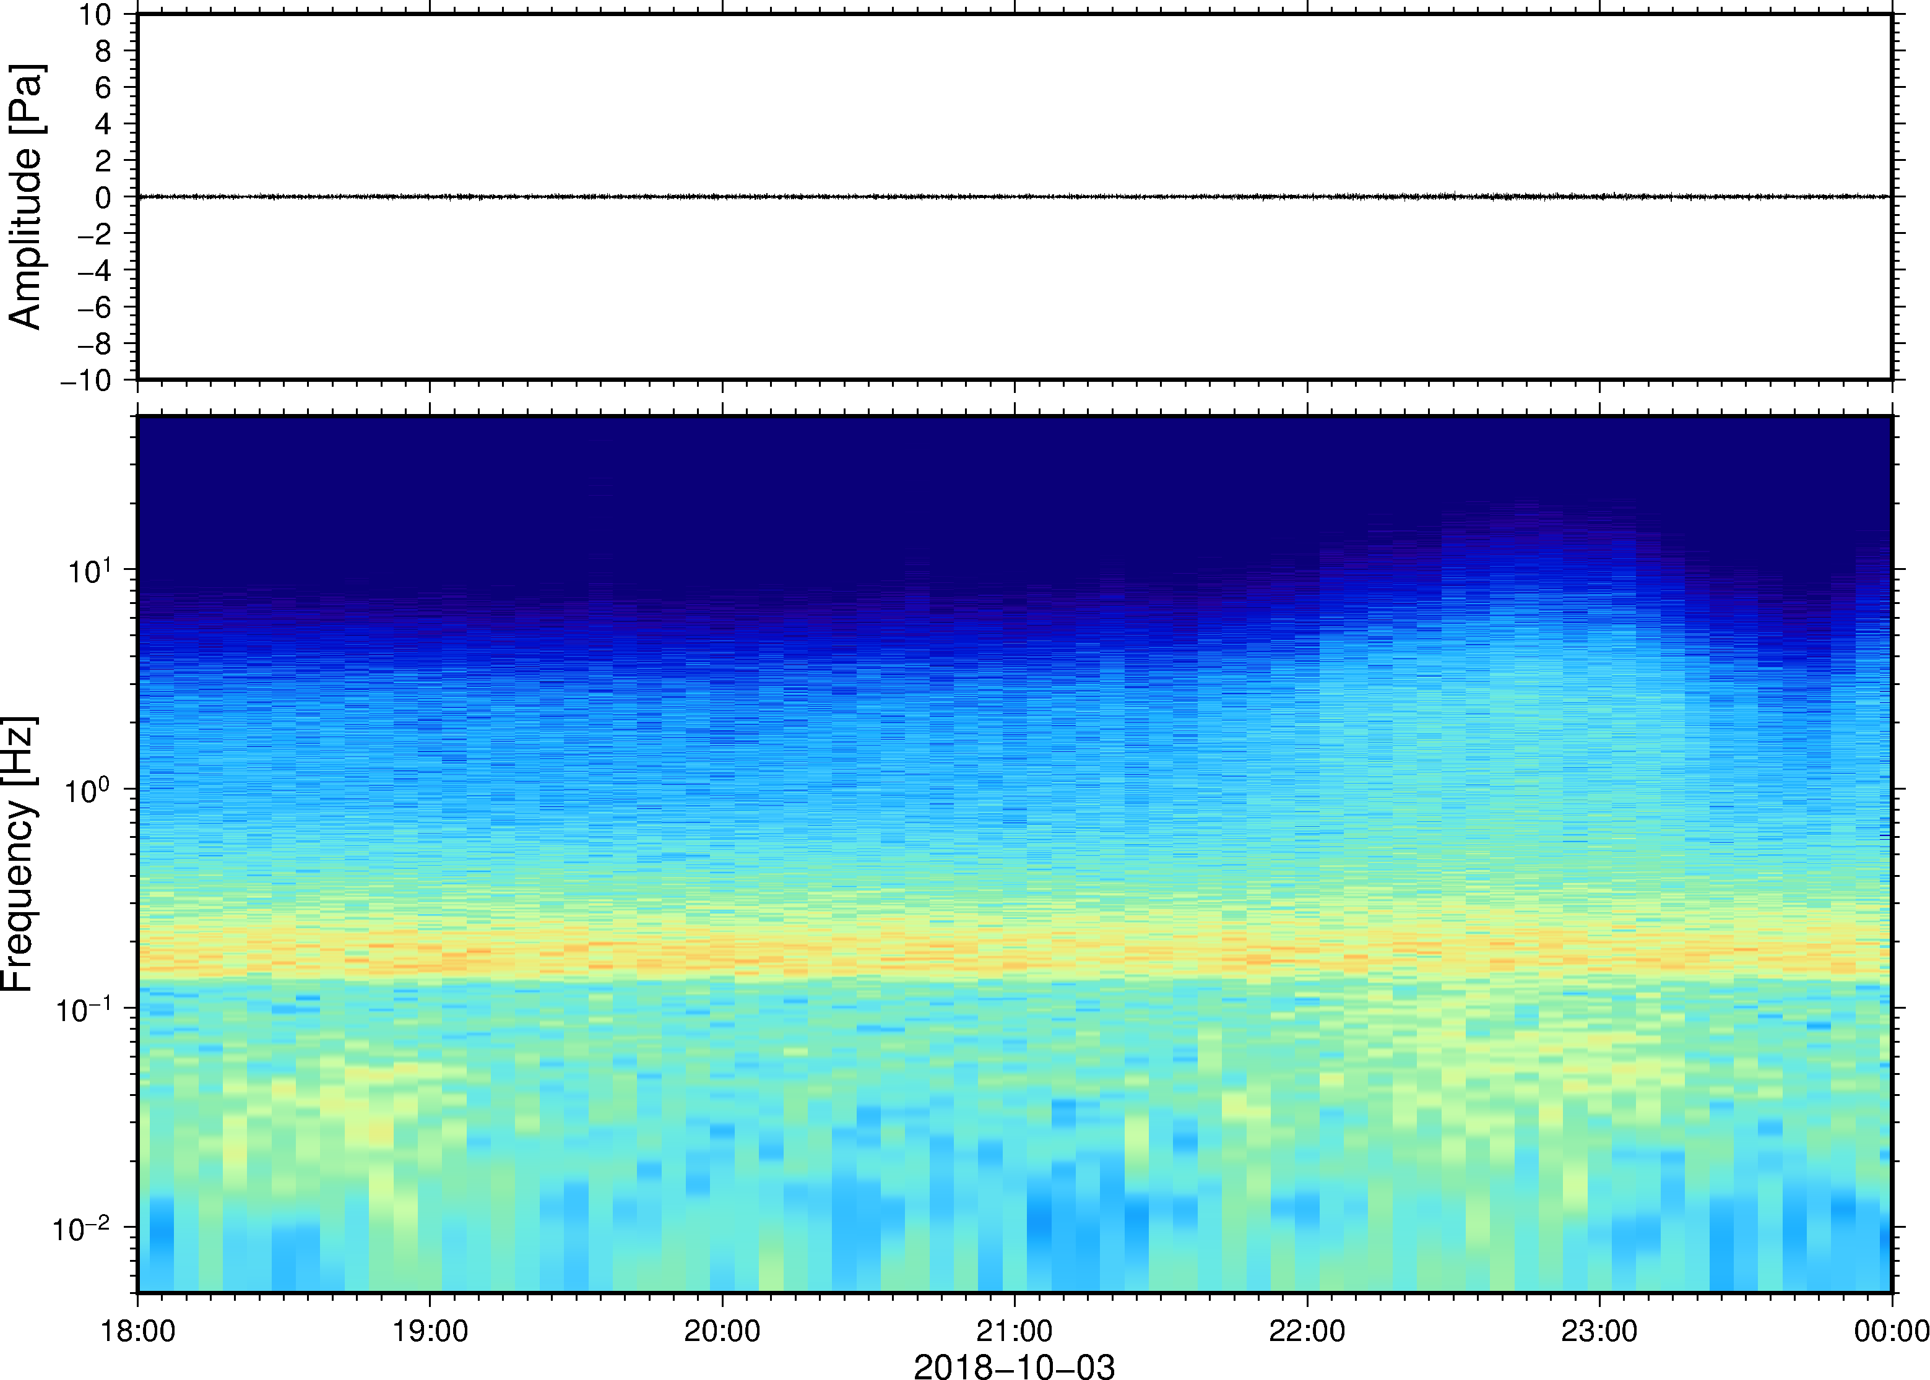Viewport: 1930px width, 1380px height.
Task: Click the positive amplitude tick label "2"
Action: (104, 161)
